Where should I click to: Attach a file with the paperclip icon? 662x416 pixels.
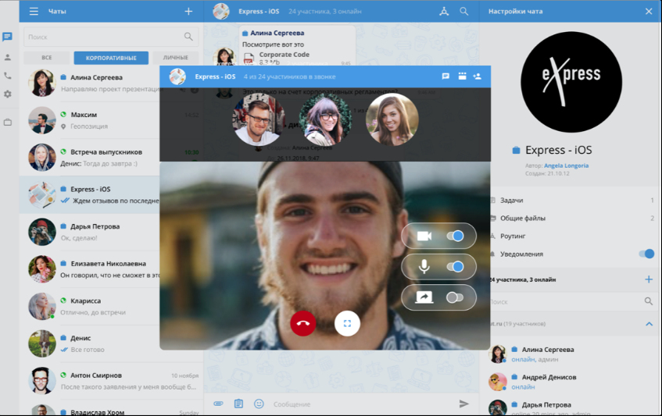[218, 404]
